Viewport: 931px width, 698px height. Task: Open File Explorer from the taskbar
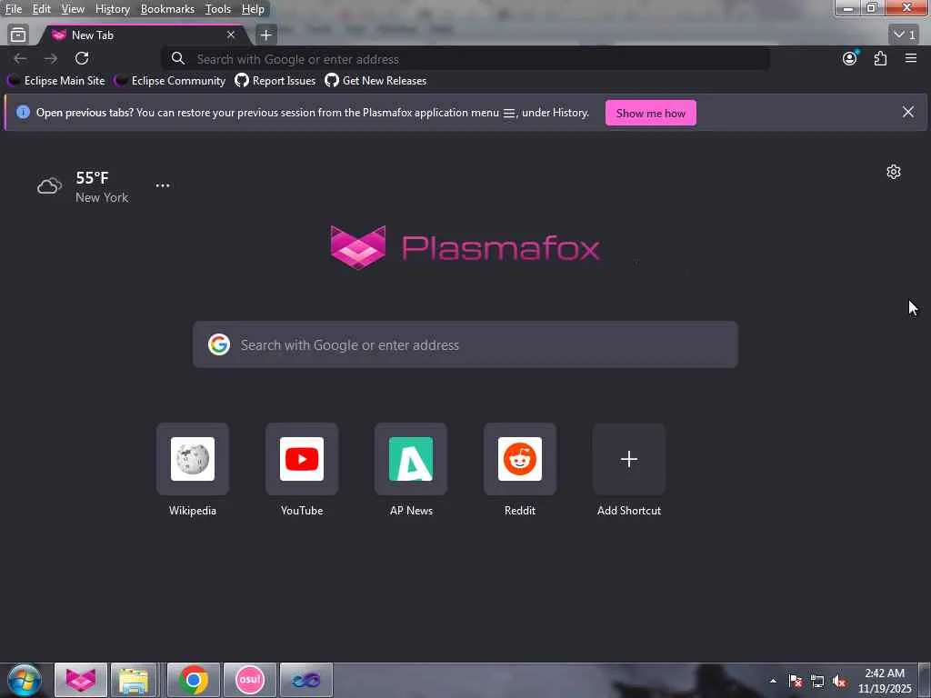[134, 680]
